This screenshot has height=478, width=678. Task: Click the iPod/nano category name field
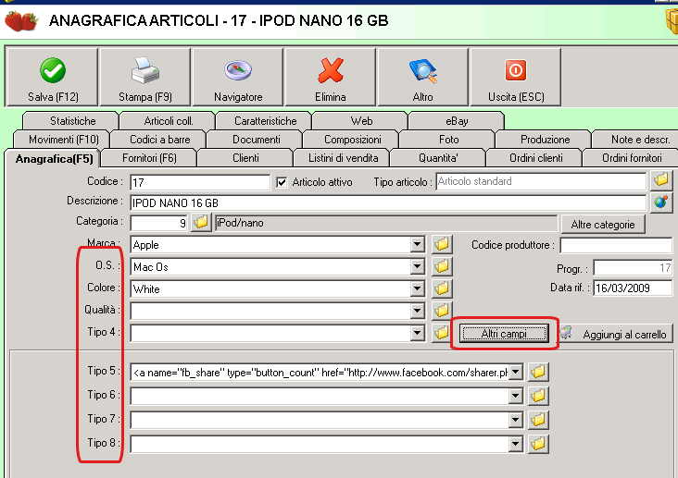coord(386,223)
